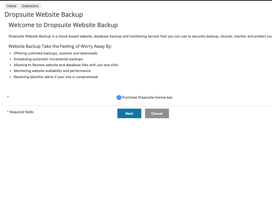
Task: Select the Purchase Dropsuite license key radio button
Action: click(x=119, y=97)
